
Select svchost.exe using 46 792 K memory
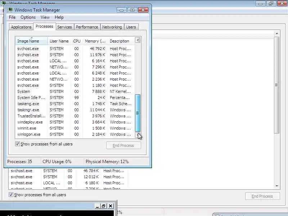click(75, 49)
